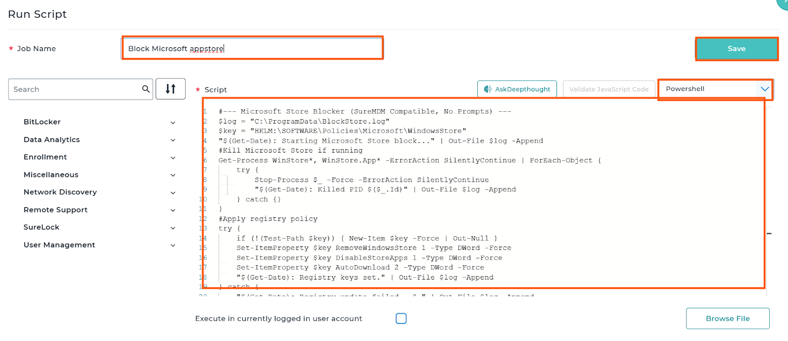The height and width of the screenshot is (341, 788).
Task: Click the sort order arrows button
Action: tap(170, 89)
